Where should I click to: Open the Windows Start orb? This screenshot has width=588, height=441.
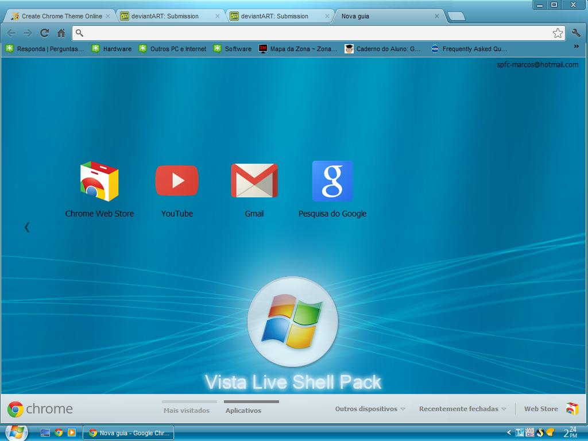[16, 433]
